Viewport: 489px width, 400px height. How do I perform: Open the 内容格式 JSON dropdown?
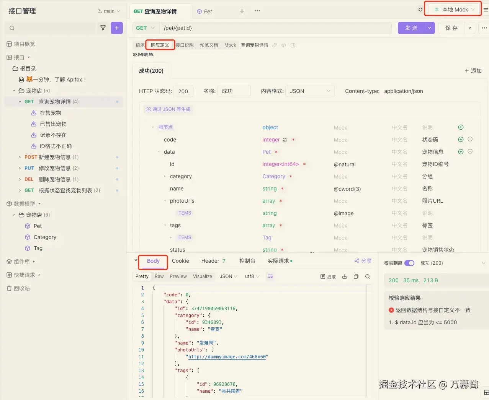tap(310, 91)
